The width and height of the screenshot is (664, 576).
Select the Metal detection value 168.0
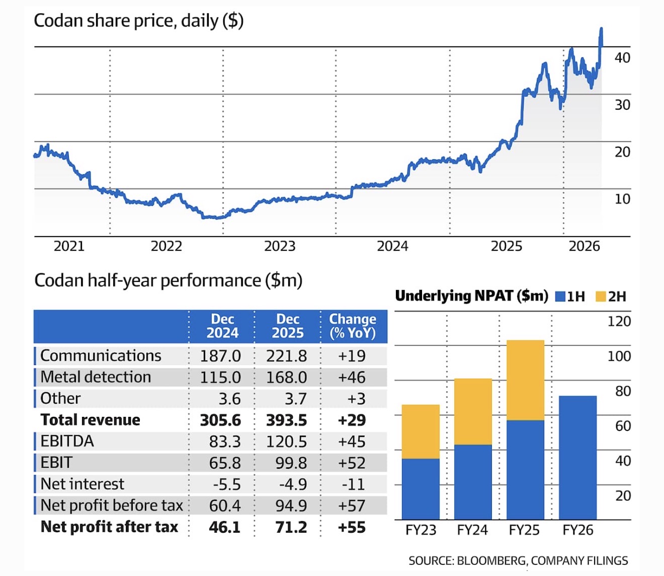point(286,378)
